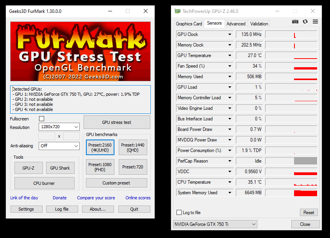The height and width of the screenshot is (238, 330).
Task: Click the custom resolution height field
Action: tap(71, 136)
